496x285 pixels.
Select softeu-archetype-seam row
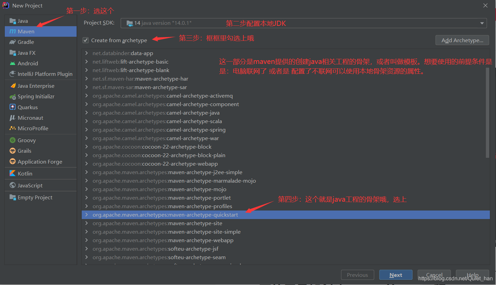286,257
